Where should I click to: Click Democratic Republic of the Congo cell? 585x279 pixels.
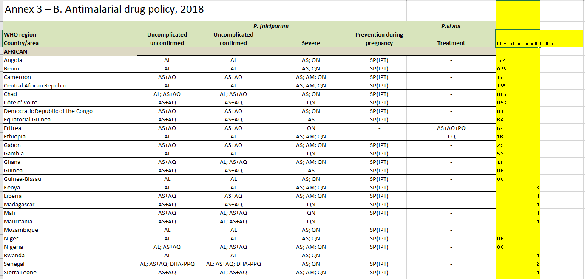48,111
